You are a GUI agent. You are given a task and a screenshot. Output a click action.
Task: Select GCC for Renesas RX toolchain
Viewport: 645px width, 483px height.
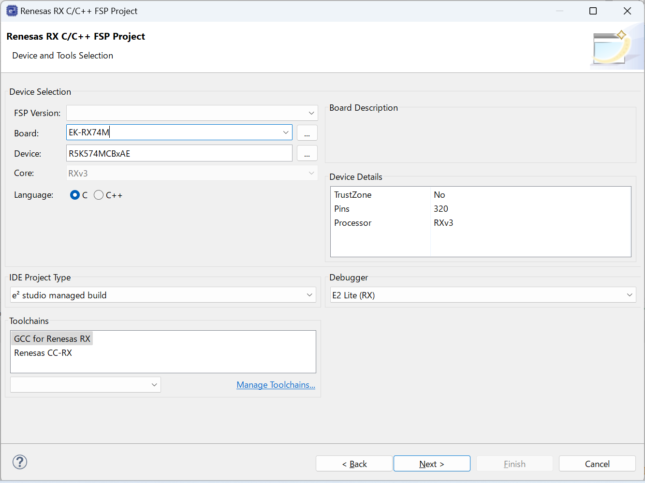pos(52,339)
